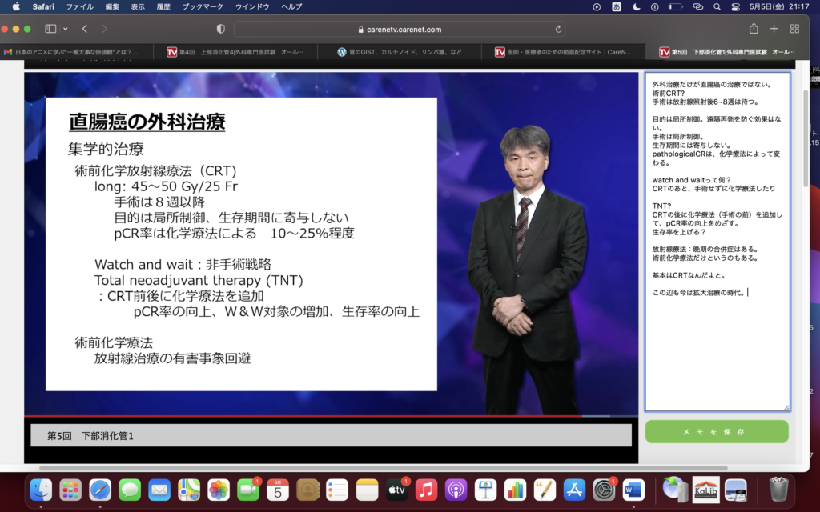Reload the page using the refresh icon
The height and width of the screenshot is (512, 820).
tap(558, 29)
